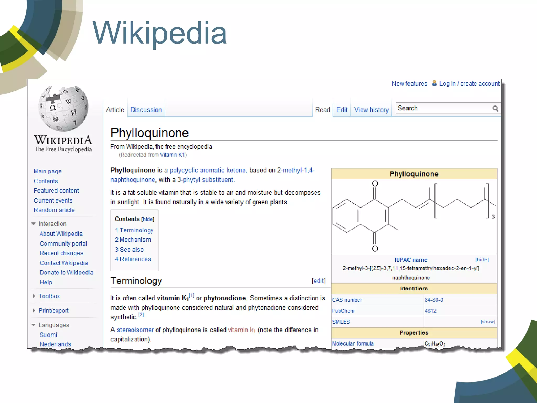Select the Read tab
The width and height of the screenshot is (537, 403).
(x=323, y=110)
